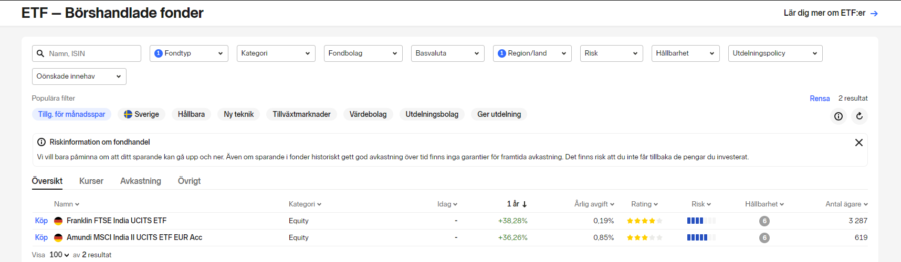Viewport: 901px width, 262px height.
Task: Click sustainability badge for Franklin FTSE India
Action: click(764, 221)
